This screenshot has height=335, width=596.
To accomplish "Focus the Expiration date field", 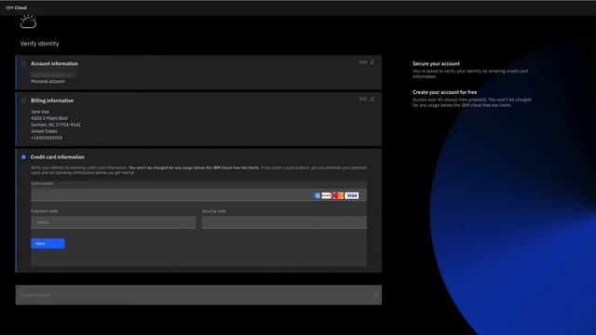I will click(114, 222).
